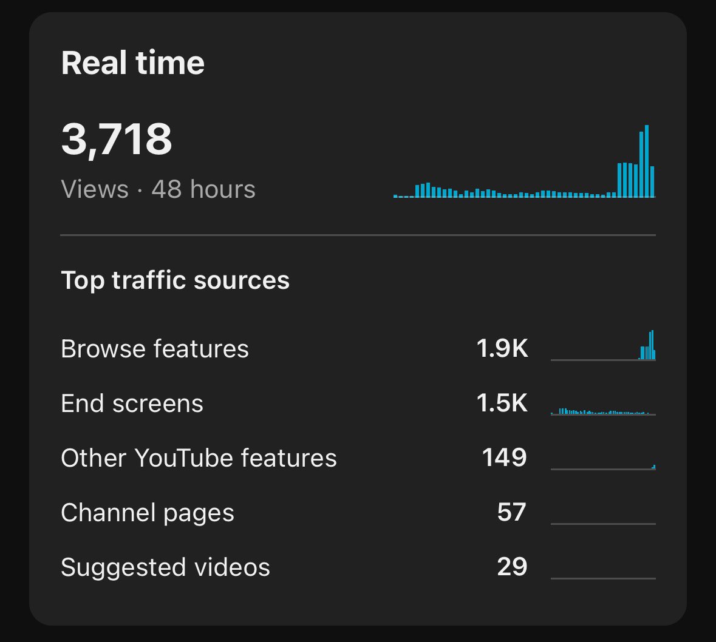Open the Real time card heading
Image resolution: width=716 pixels, height=642 pixels.
(132, 63)
